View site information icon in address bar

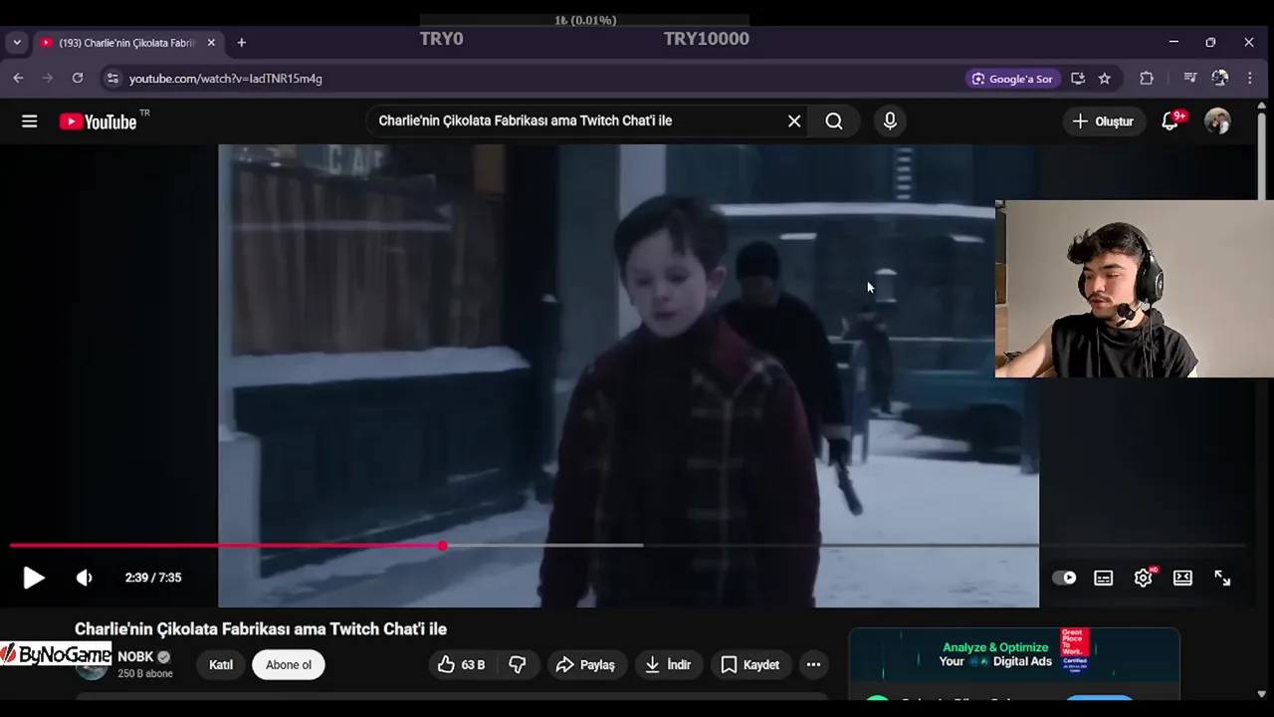pyautogui.click(x=112, y=79)
